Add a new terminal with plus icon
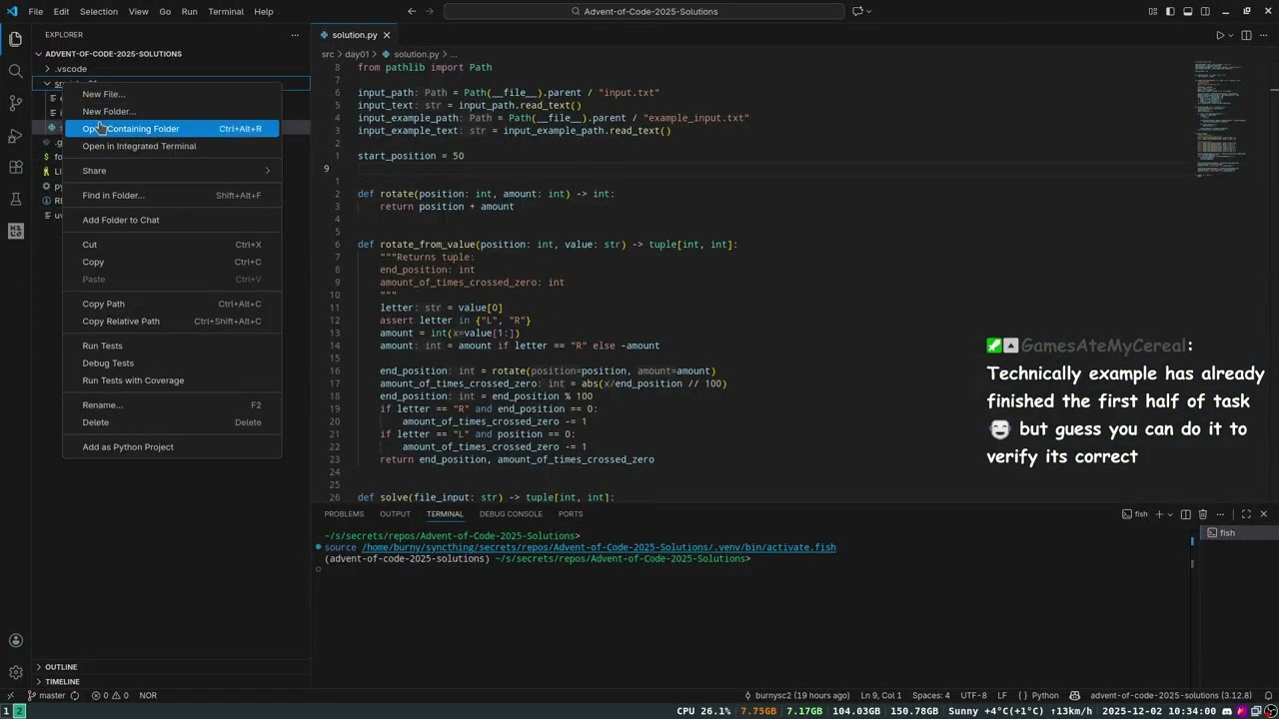 [1159, 514]
